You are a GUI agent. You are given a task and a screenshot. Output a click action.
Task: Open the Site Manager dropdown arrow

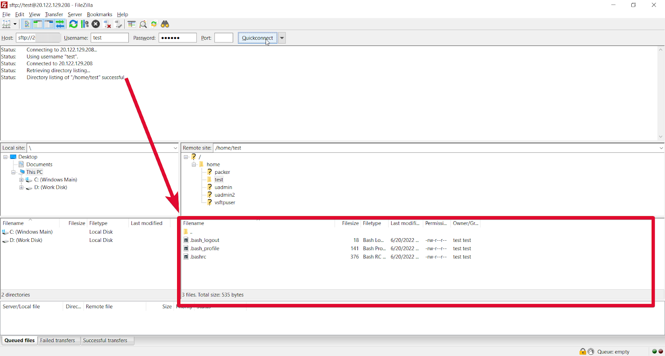(15, 24)
